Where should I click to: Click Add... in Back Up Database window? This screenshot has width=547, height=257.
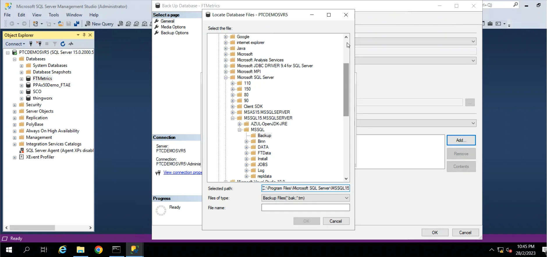click(x=461, y=140)
